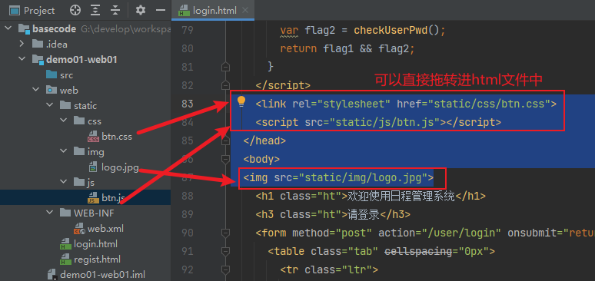The height and width of the screenshot is (281, 595).
Task: Select btn.css in project tree
Action: click(117, 137)
